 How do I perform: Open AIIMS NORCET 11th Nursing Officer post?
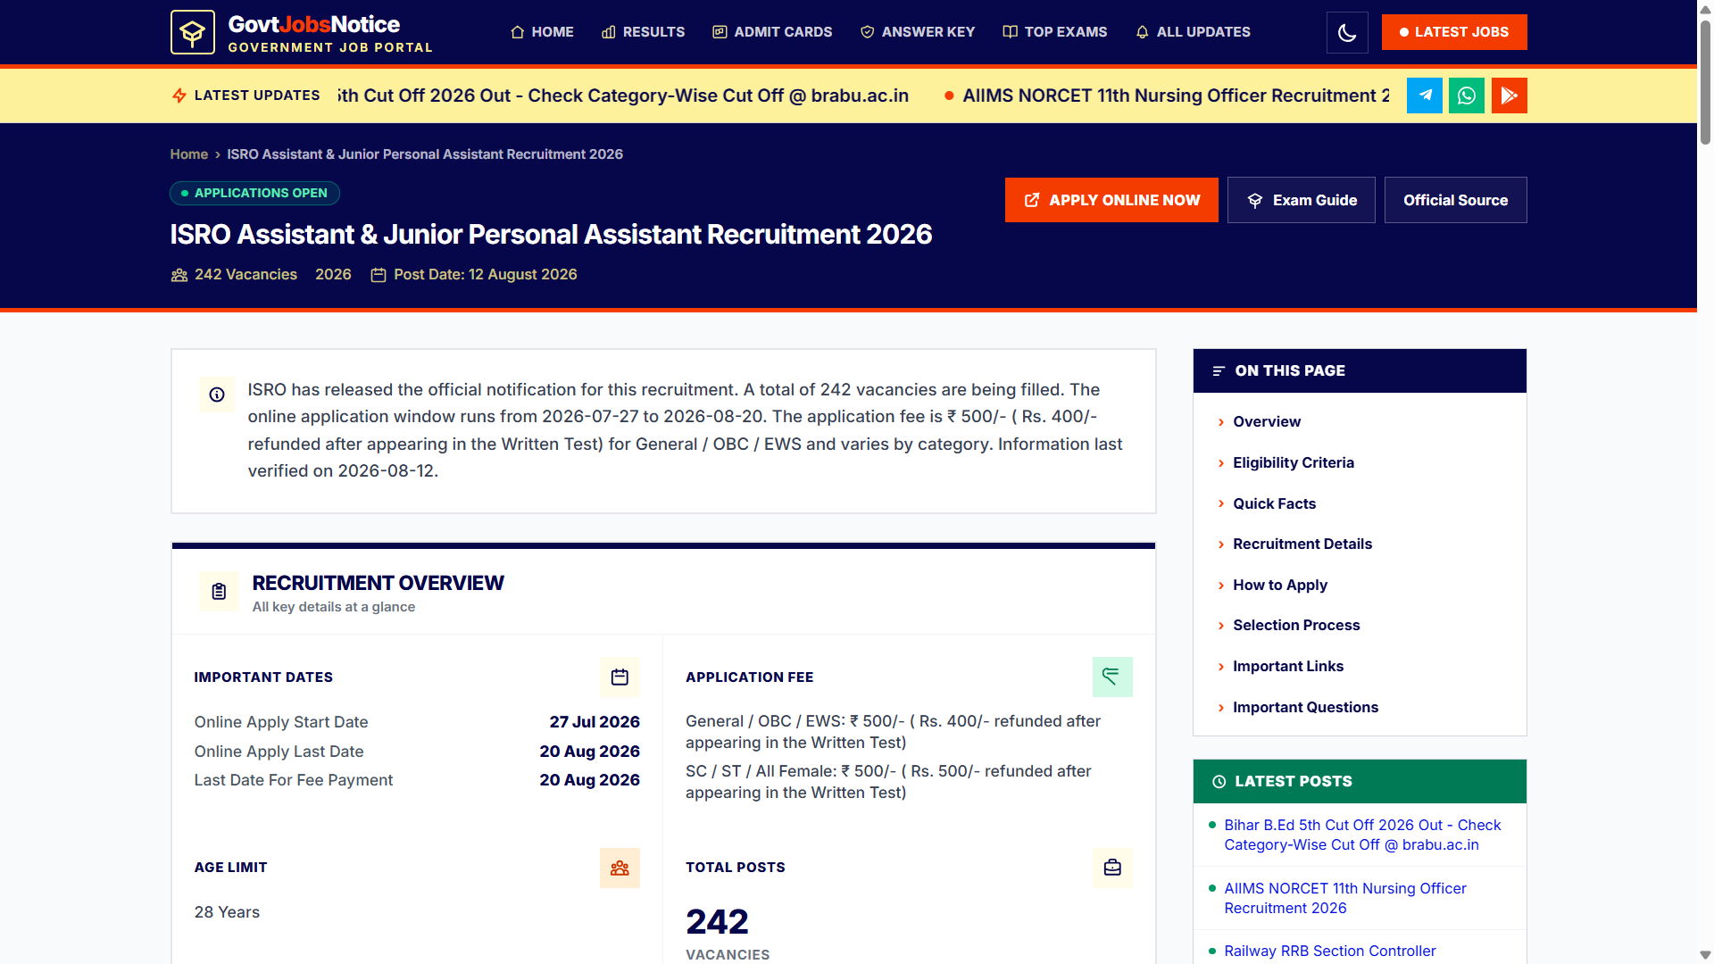pyautogui.click(x=1344, y=899)
